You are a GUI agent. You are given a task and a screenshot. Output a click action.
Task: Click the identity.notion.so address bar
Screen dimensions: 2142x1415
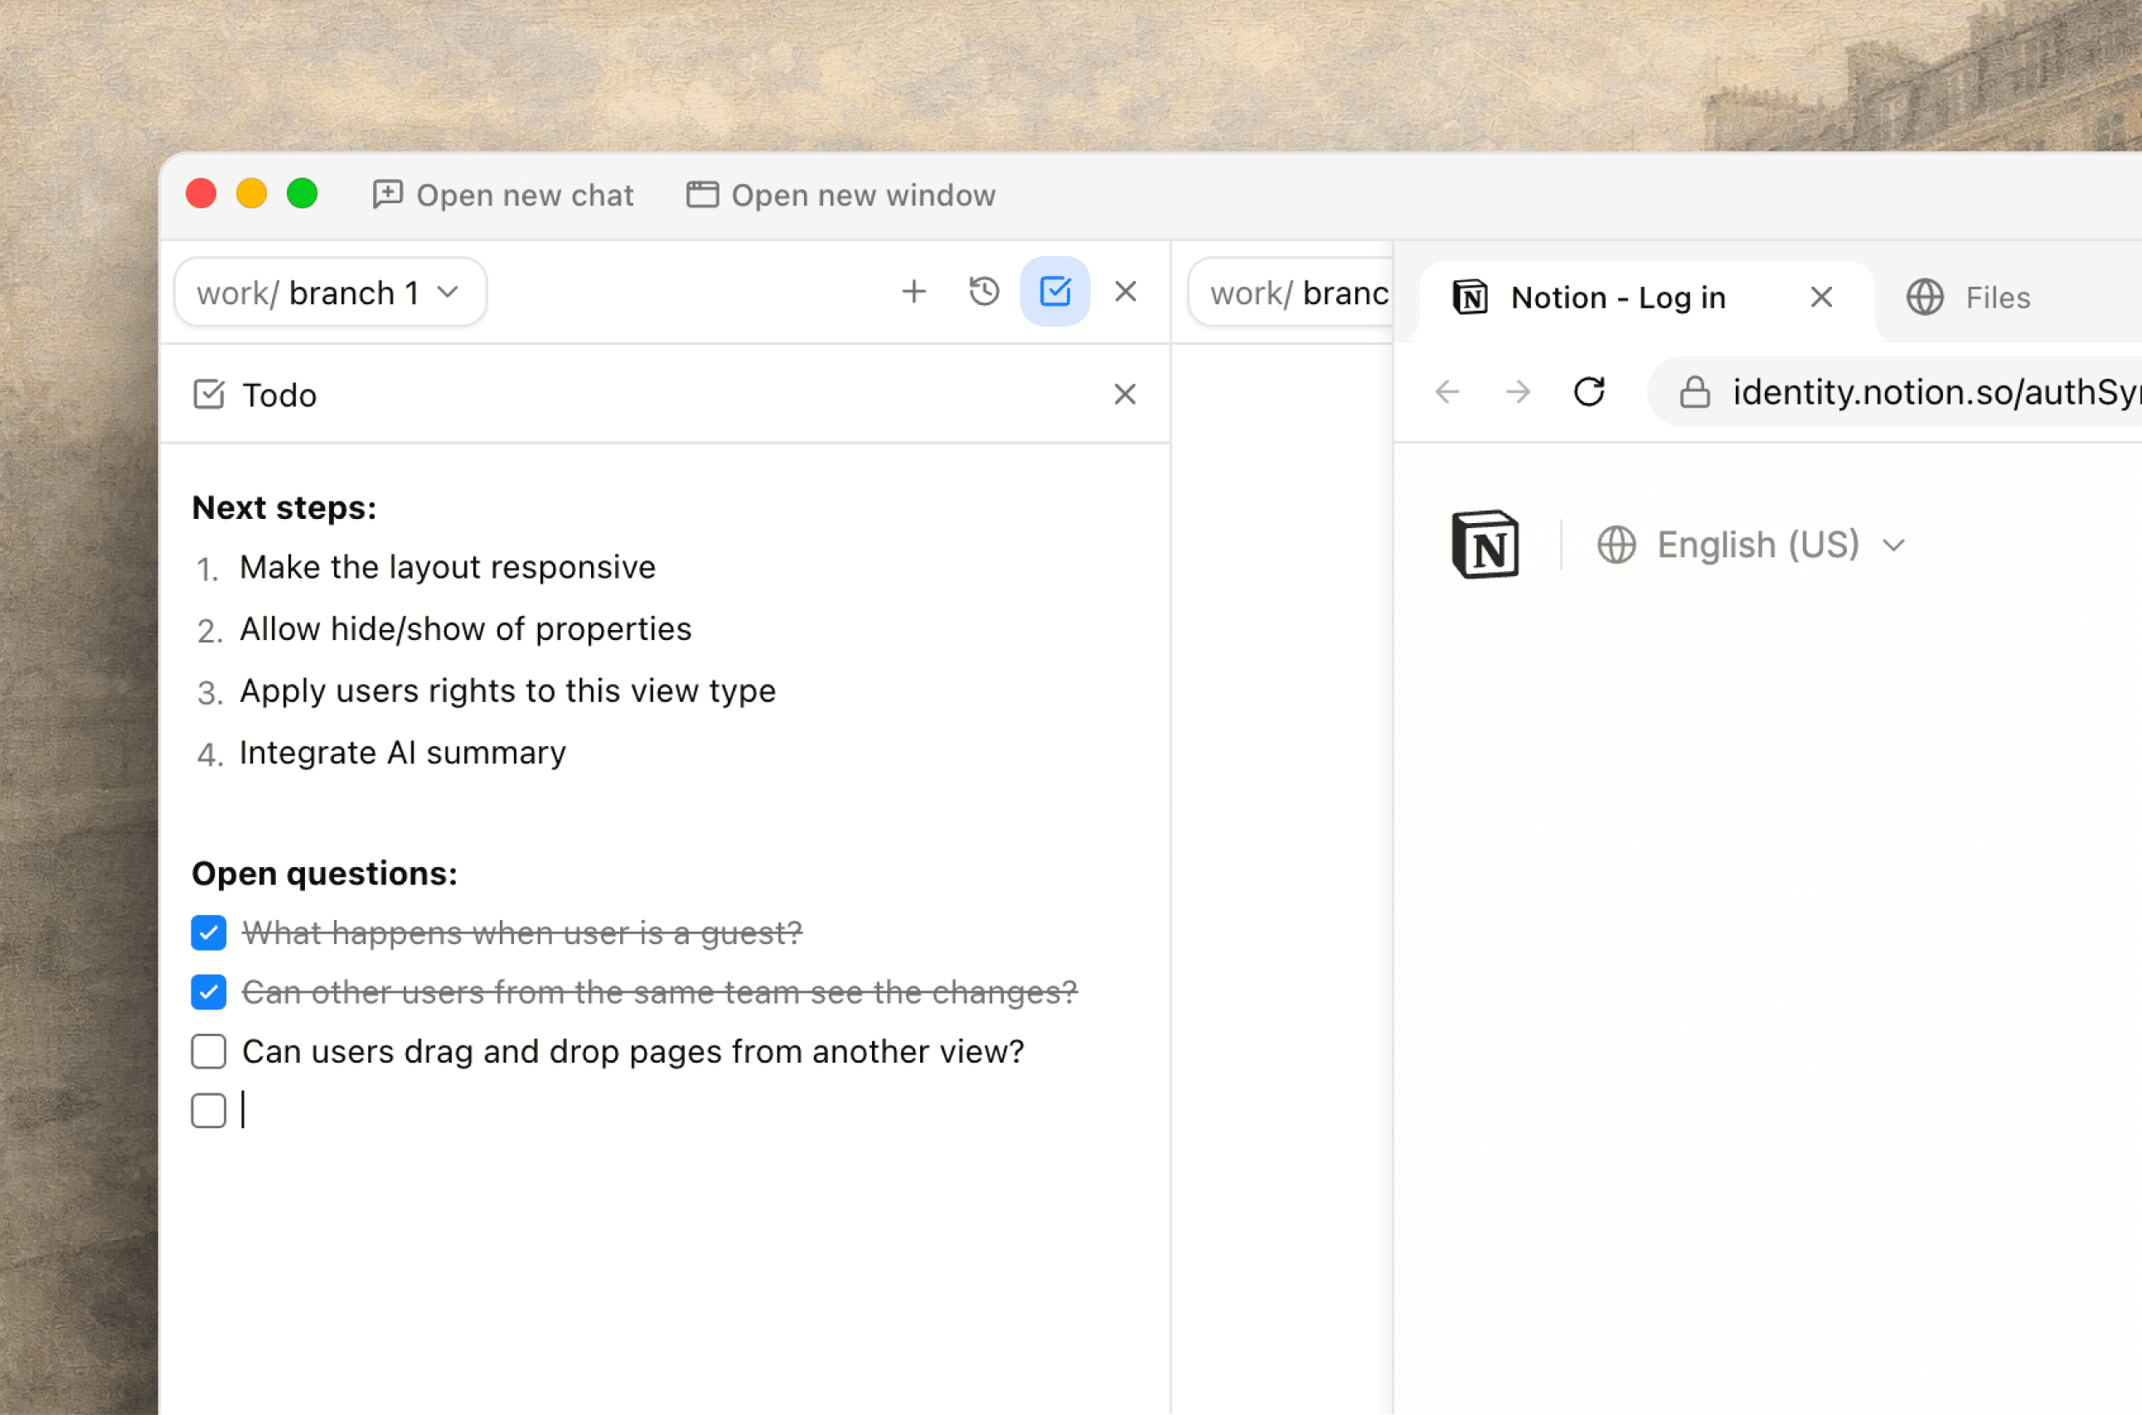[x=1931, y=393]
